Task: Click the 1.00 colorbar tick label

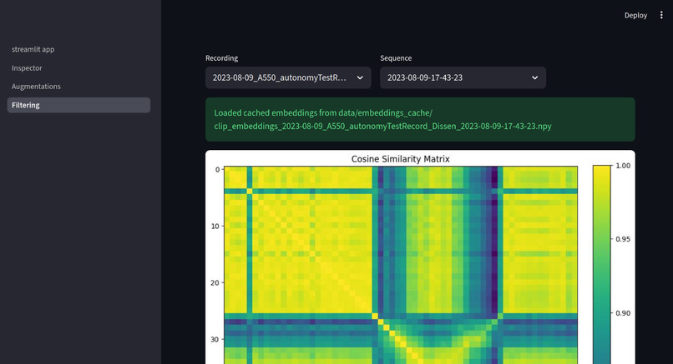Action: click(x=623, y=166)
